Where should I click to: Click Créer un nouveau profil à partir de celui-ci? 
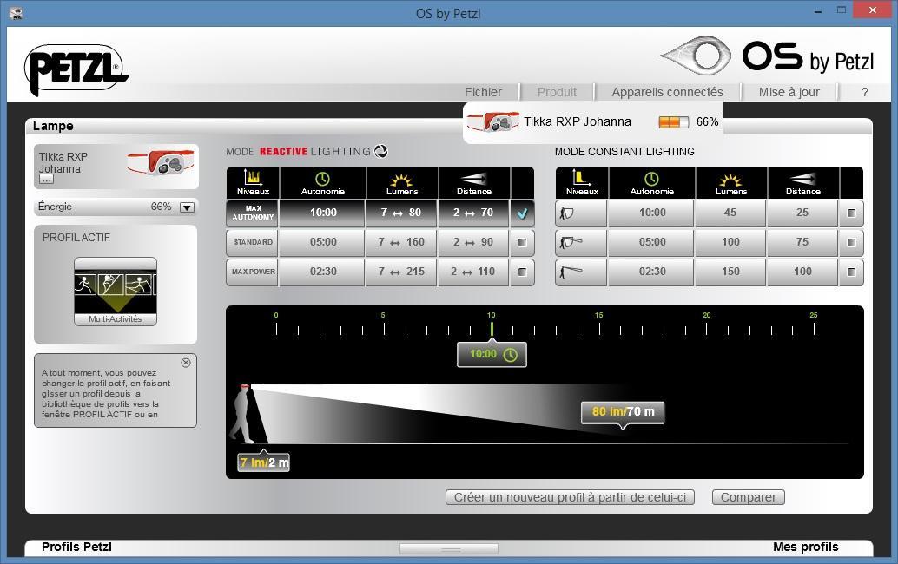point(570,498)
